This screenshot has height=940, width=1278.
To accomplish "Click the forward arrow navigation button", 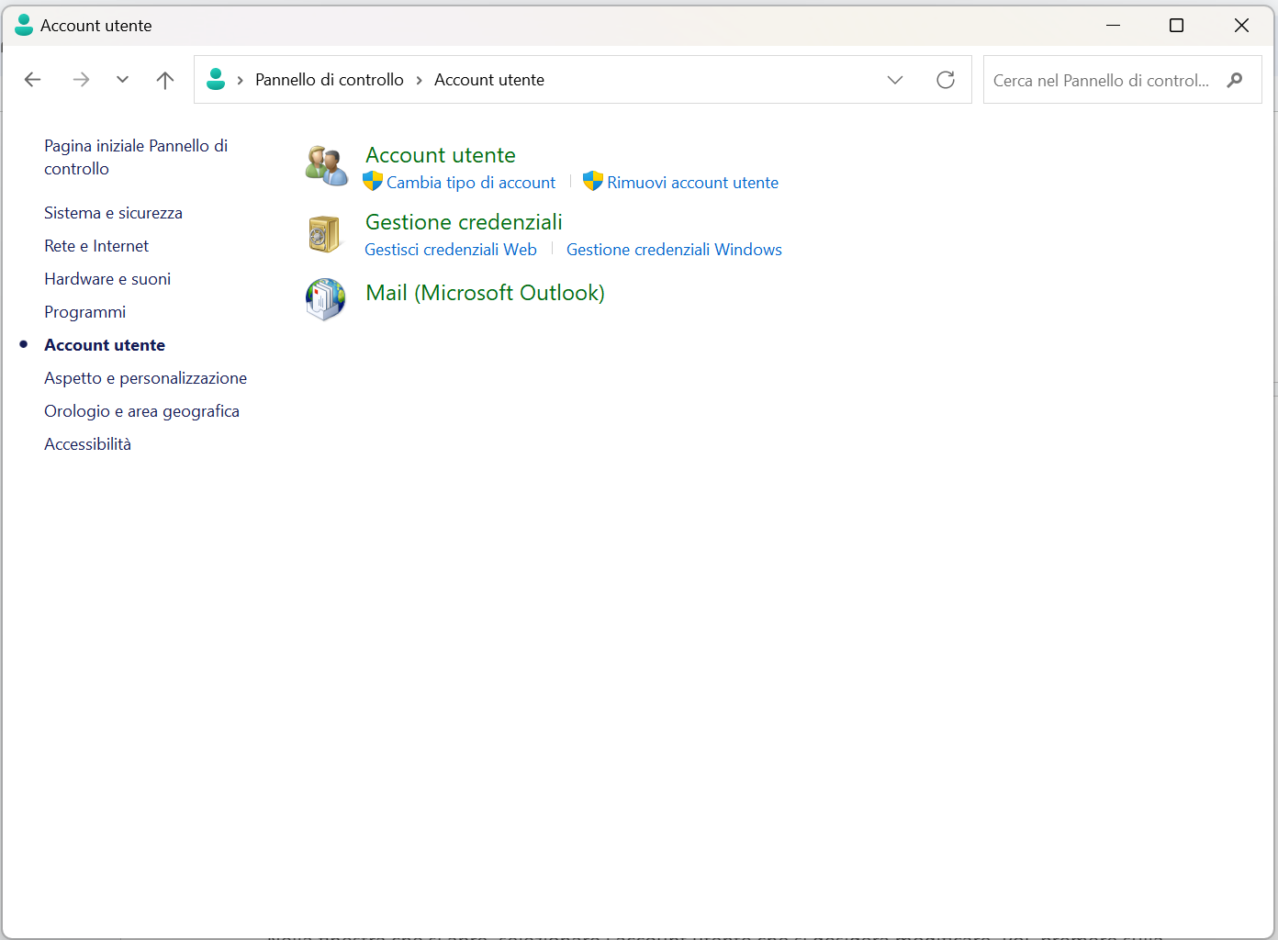I will 81,80.
